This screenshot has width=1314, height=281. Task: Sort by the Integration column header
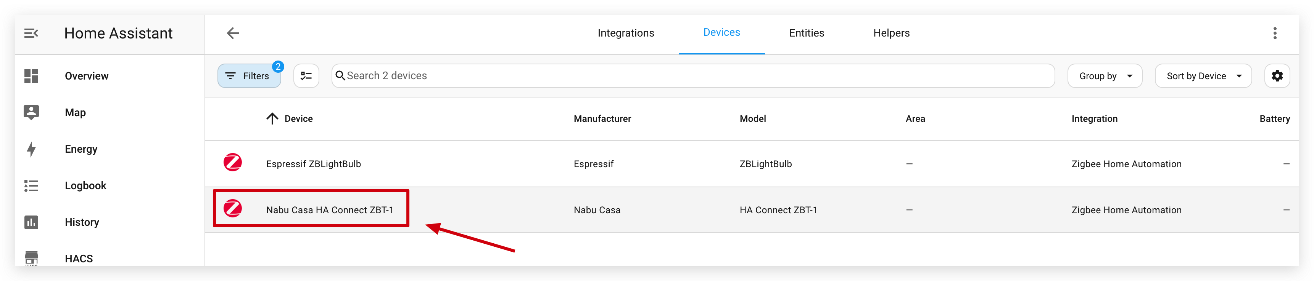click(x=1094, y=119)
